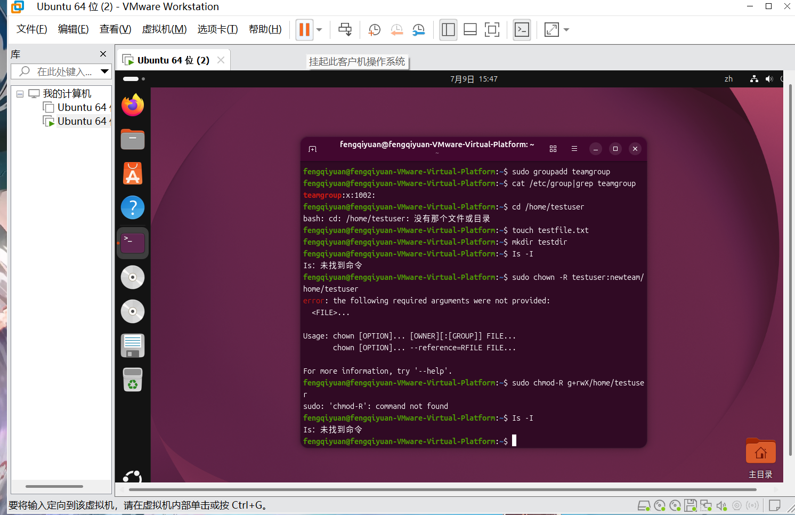Click the Show Applications Ubuntu logo

[133, 476]
